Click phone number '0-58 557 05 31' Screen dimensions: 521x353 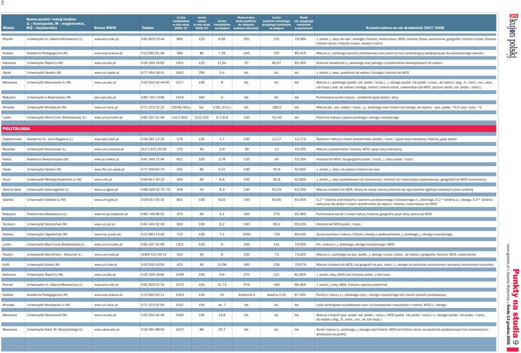[x=153, y=200]
